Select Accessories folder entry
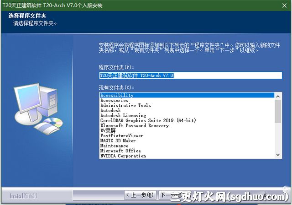Screen dimensions: 292x205 pyautogui.click(x=187, y=100)
